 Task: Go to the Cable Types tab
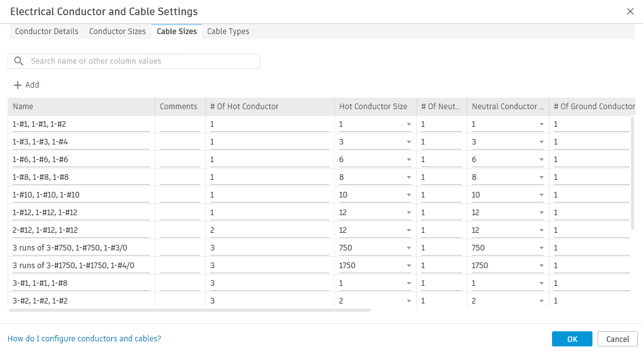(x=228, y=32)
